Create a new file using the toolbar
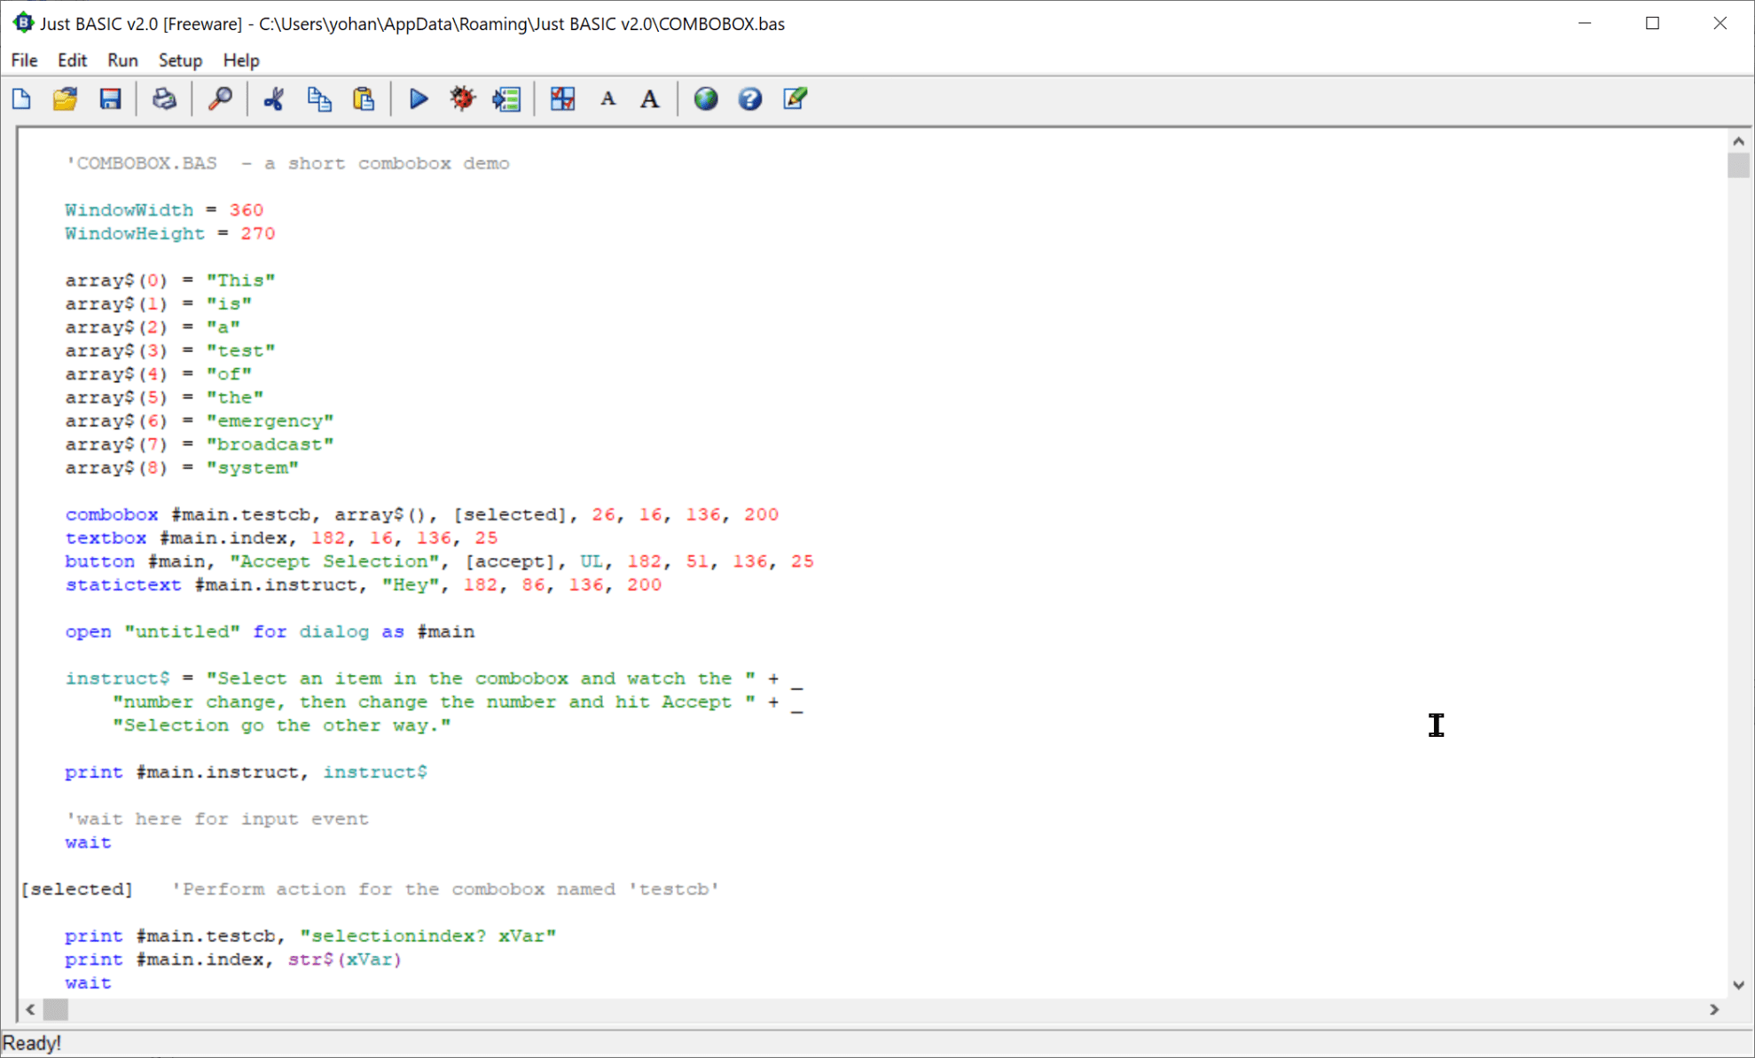Screen dimensions: 1755x1058 pyautogui.click(x=21, y=98)
